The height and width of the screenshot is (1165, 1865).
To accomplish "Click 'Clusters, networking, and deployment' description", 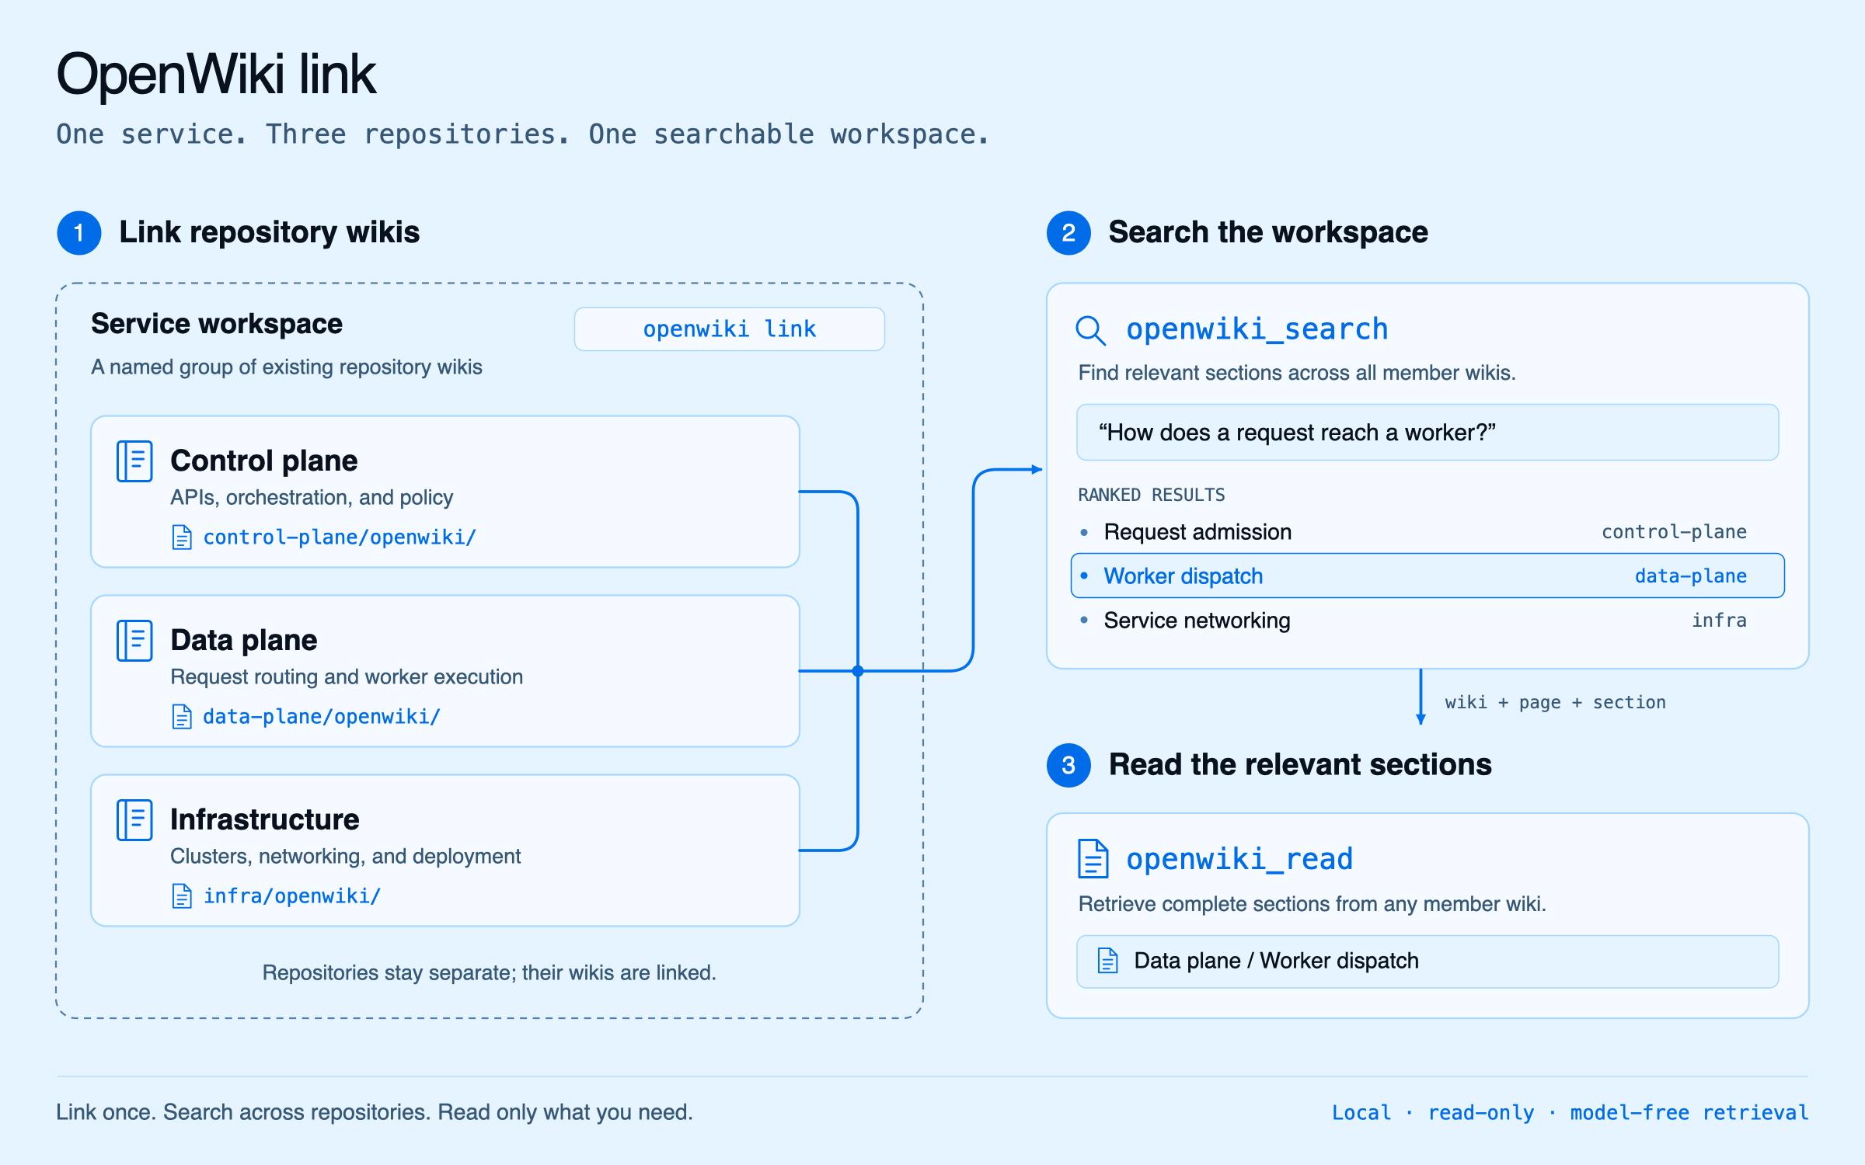I will [x=346, y=857].
